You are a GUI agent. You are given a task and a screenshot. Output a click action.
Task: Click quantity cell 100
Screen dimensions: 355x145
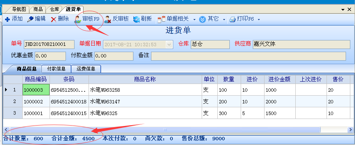229,90
